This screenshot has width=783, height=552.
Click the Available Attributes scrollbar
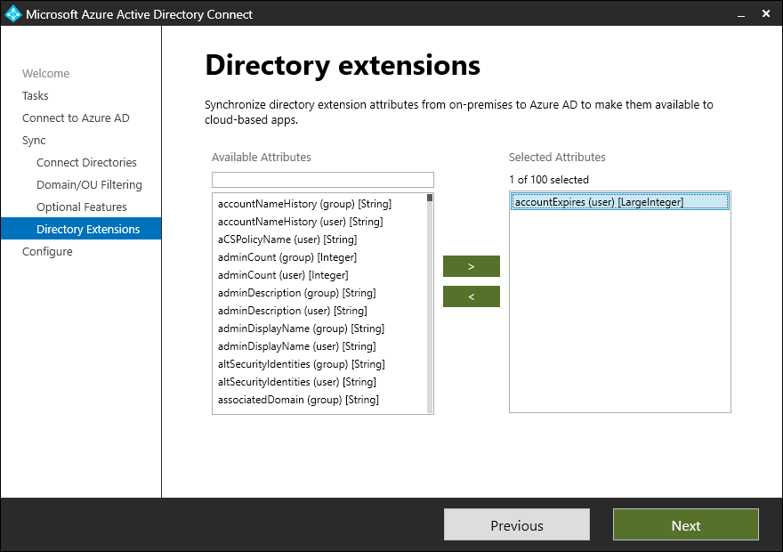coord(429,301)
